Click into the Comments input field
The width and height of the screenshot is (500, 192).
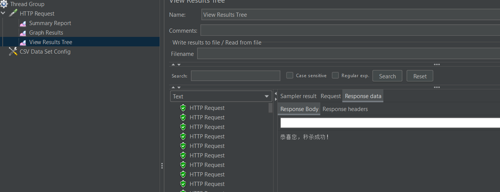350,30
